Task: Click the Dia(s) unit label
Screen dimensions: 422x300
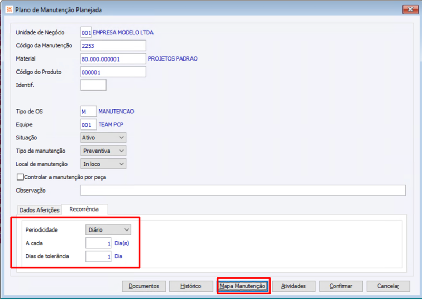Action: point(122,243)
